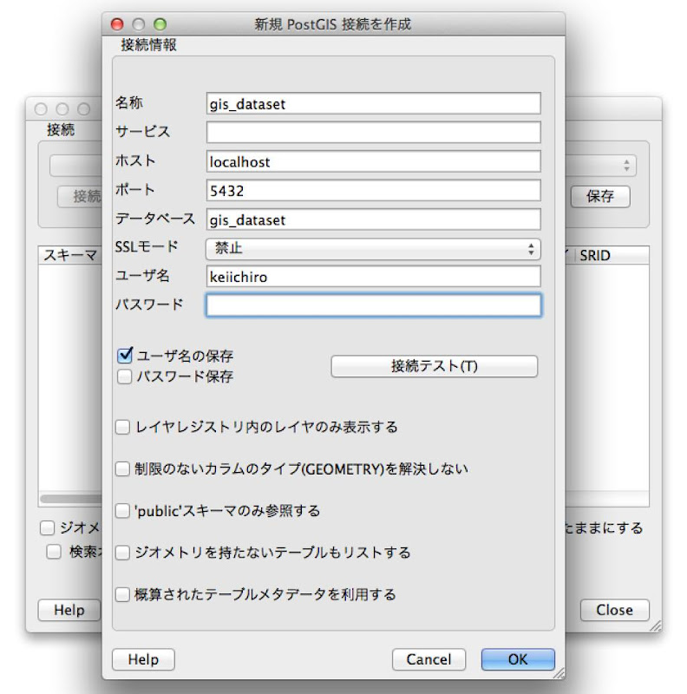This screenshot has height=694, width=687.
Task: Focus the パスワード input field
Action: pyautogui.click(x=373, y=305)
